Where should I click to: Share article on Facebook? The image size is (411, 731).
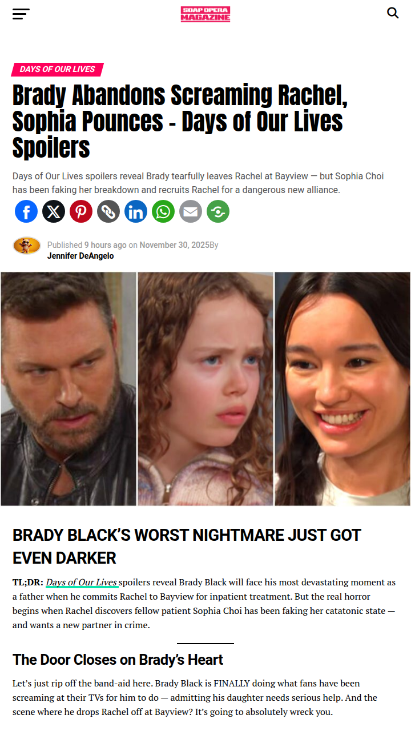pyautogui.click(x=26, y=211)
